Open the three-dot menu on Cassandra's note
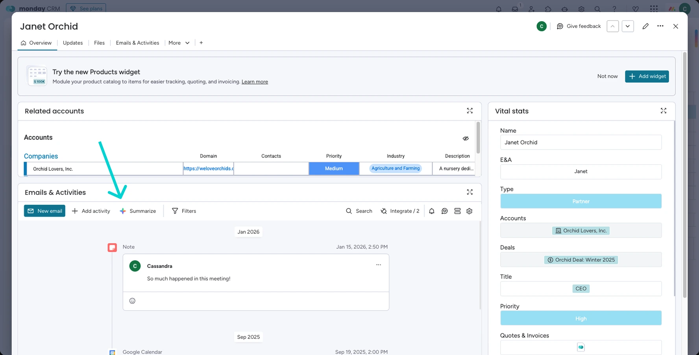 coord(379,265)
